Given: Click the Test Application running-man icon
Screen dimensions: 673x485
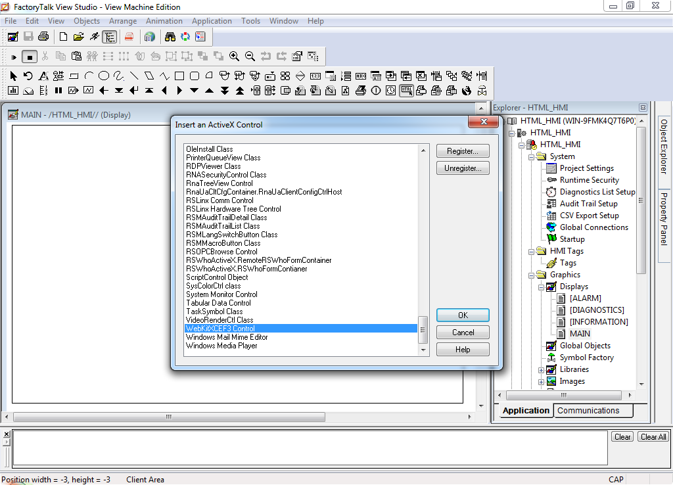Looking at the screenshot, I should (94, 37).
